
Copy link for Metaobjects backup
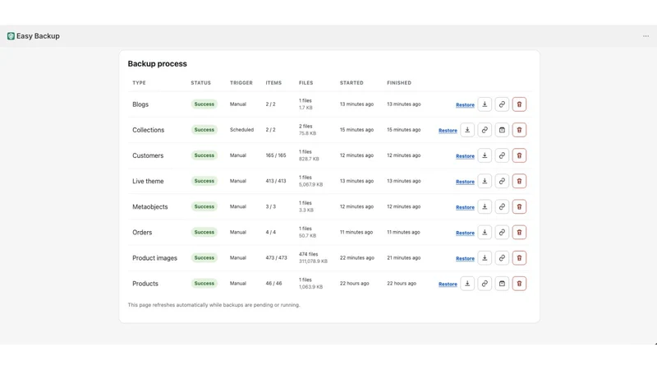tap(502, 207)
